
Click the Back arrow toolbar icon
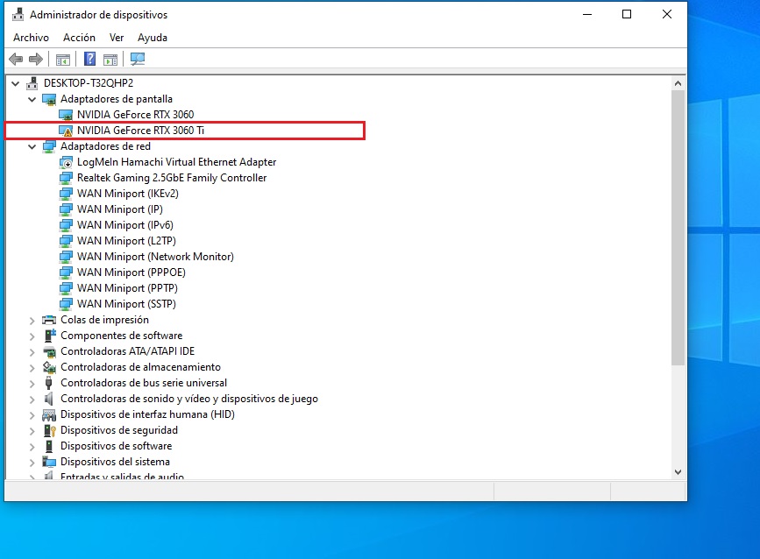(16, 59)
